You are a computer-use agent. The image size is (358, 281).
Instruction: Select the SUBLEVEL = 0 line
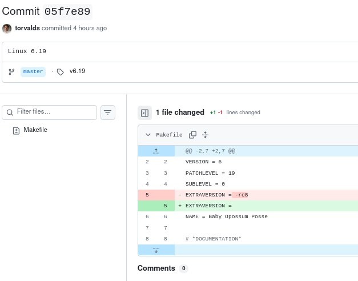(205, 184)
